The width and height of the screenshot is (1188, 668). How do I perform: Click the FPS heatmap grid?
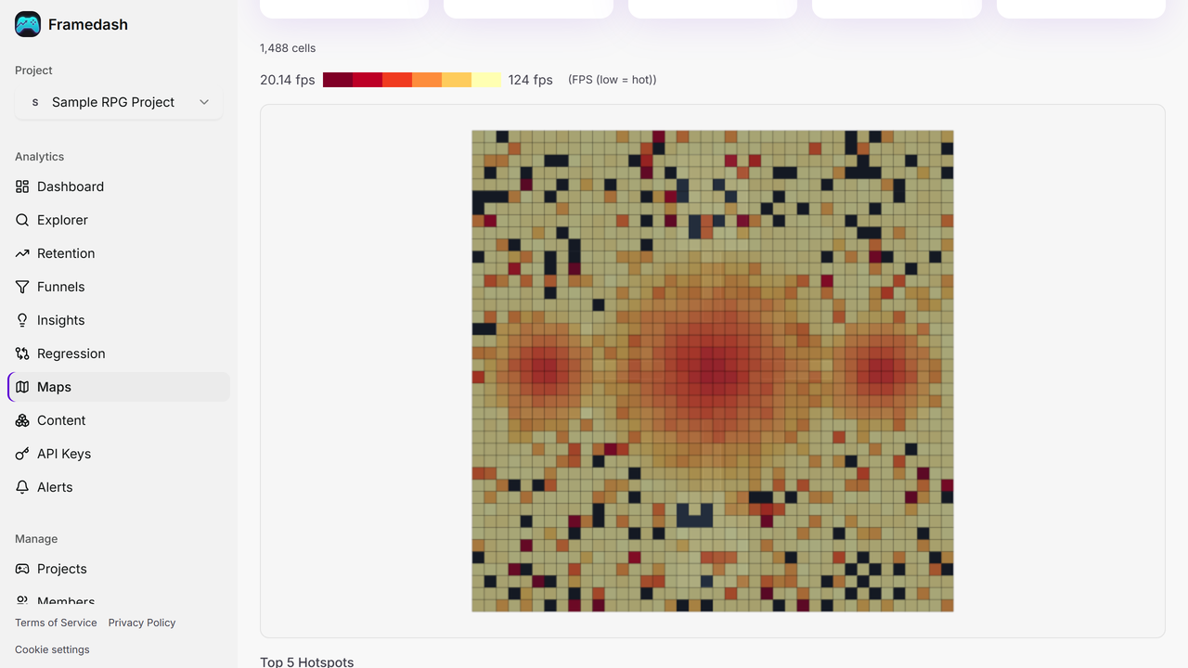coord(713,371)
